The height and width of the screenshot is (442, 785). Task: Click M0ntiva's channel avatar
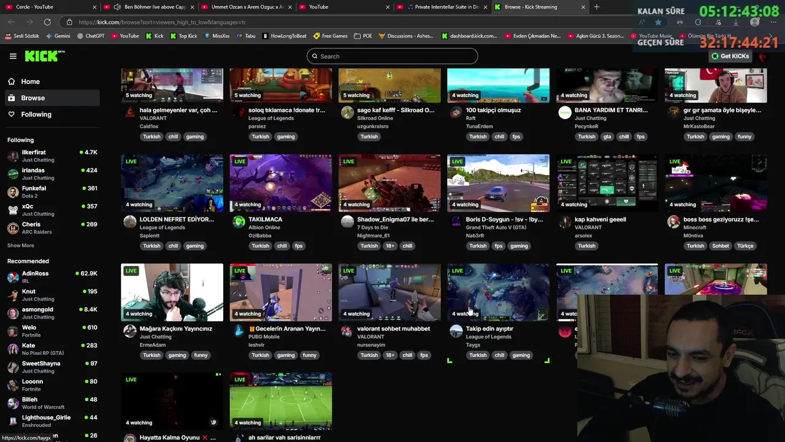[x=673, y=222]
